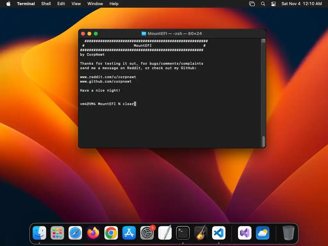Click the 'by CorpNewt' line
The width and height of the screenshot is (328, 246).
(92, 54)
